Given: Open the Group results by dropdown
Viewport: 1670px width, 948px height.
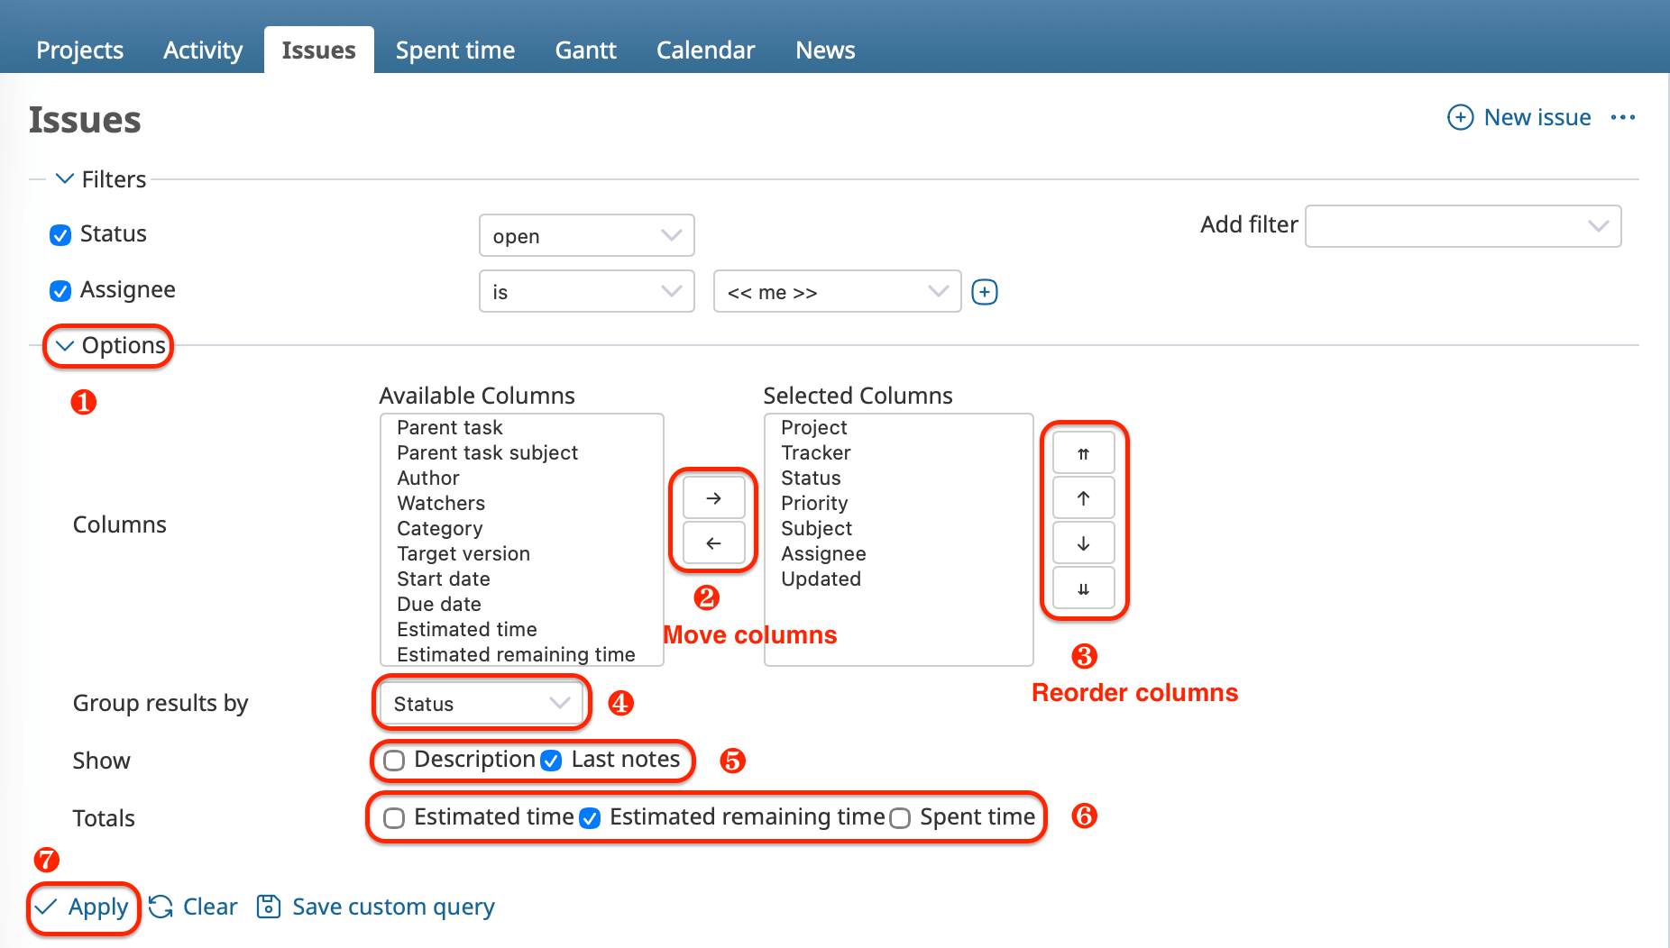Looking at the screenshot, I should coord(481,704).
